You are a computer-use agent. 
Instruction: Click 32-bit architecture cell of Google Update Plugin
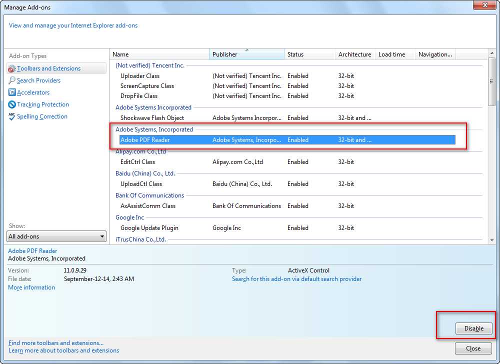pos(346,228)
